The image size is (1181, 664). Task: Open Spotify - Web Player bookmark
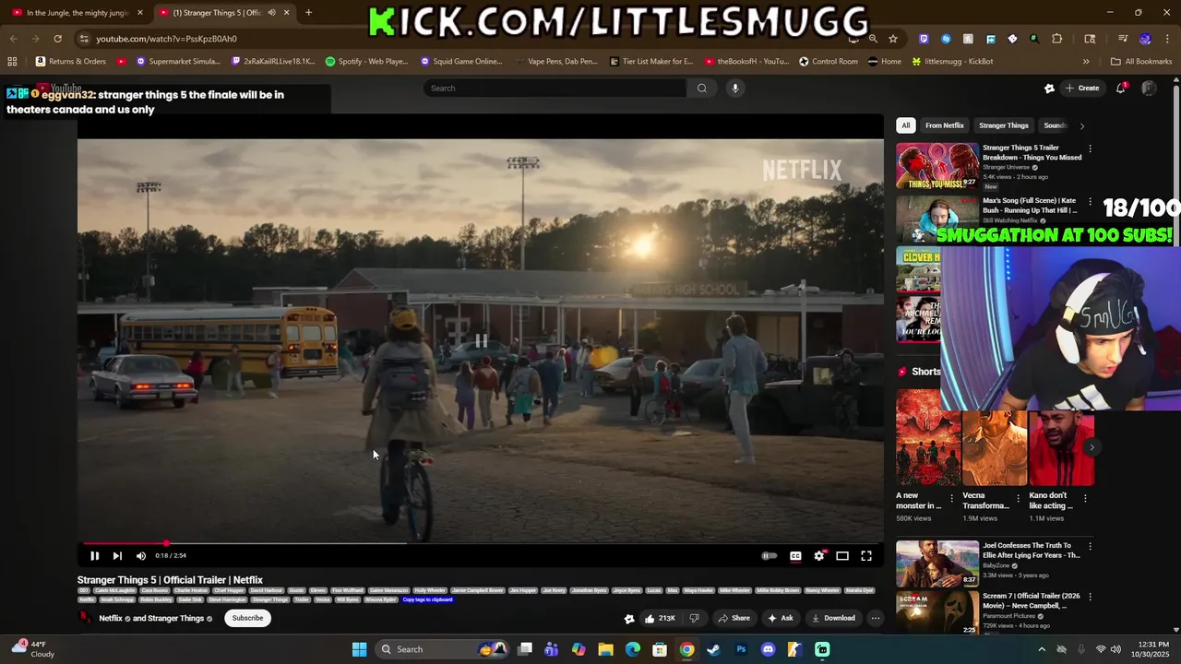click(367, 62)
